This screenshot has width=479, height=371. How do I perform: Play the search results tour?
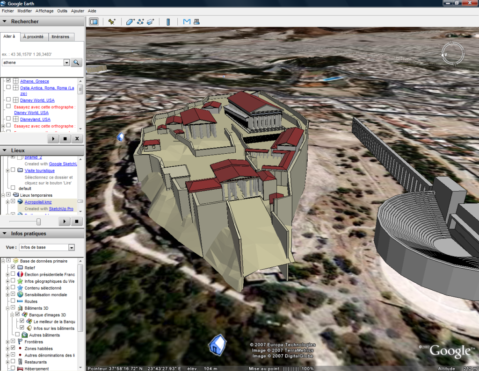[x=53, y=139]
